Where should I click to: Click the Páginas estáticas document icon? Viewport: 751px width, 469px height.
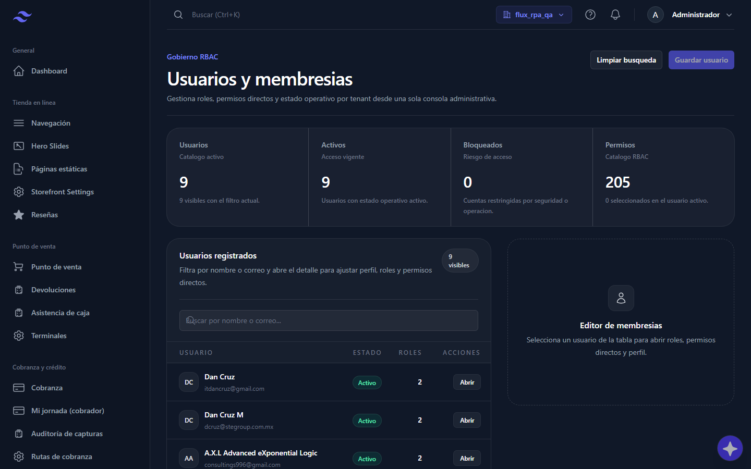point(19,169)
